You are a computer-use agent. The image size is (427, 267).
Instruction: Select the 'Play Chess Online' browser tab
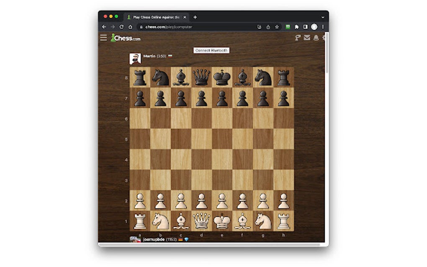point(157,17)
